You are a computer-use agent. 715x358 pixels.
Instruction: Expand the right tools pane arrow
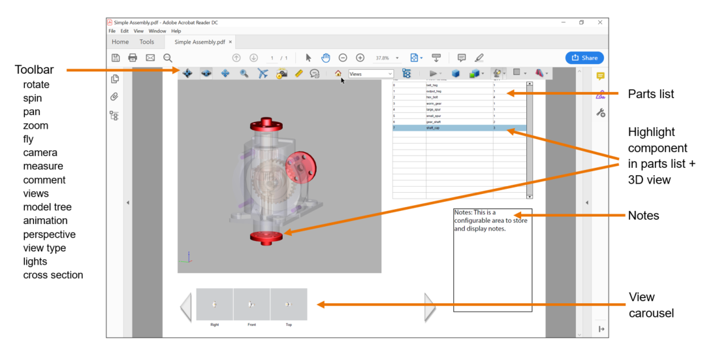point(587,203)
